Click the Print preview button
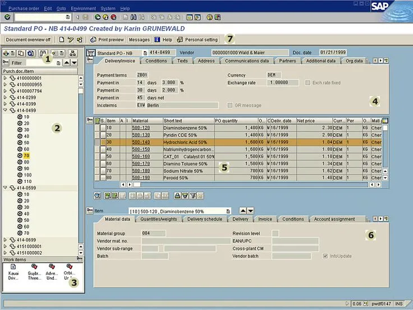Image resolution: width=413 pixels, height=310 pixels. pyautogui.click(x=107, y=39)
